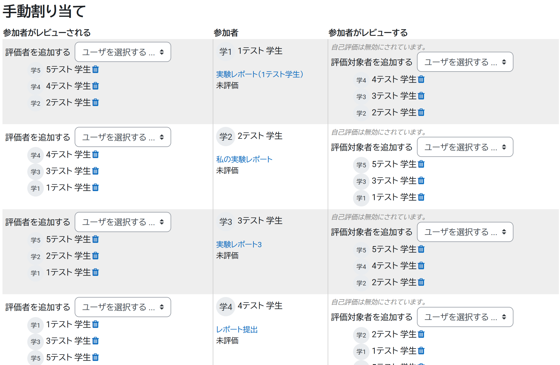Click 未評価 status under レポート提出
Viewport: 560px width, 365px height.
[x=227, y=341]
